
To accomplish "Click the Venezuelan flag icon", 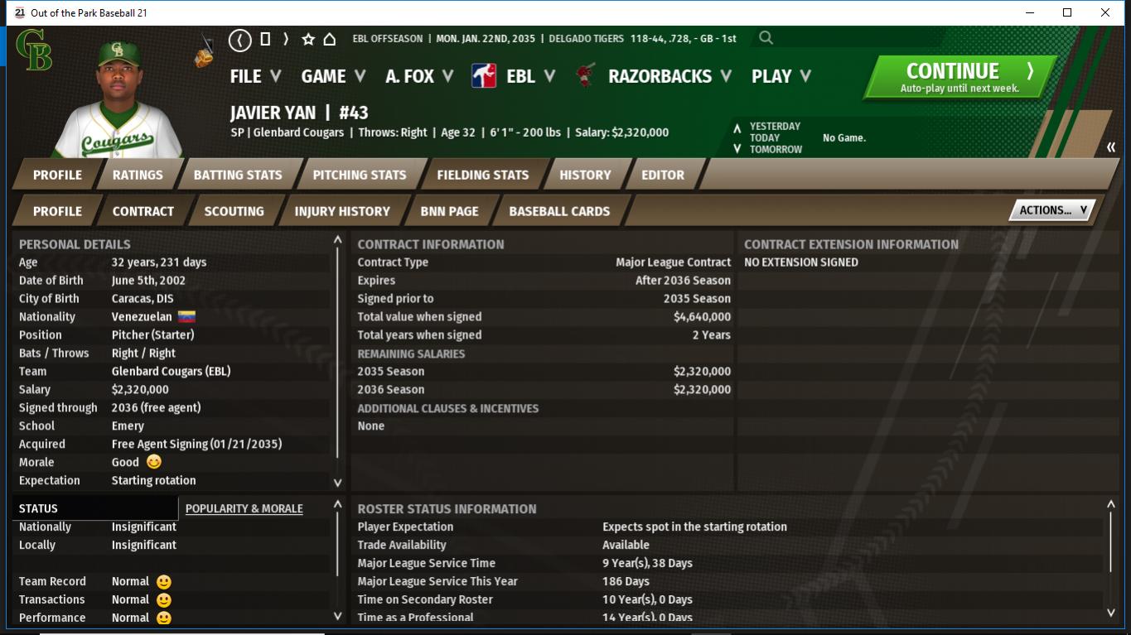I will point(186,317).
